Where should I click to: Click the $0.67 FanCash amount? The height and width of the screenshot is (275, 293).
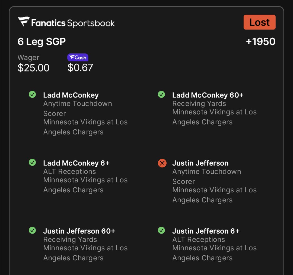click(80, 67)
